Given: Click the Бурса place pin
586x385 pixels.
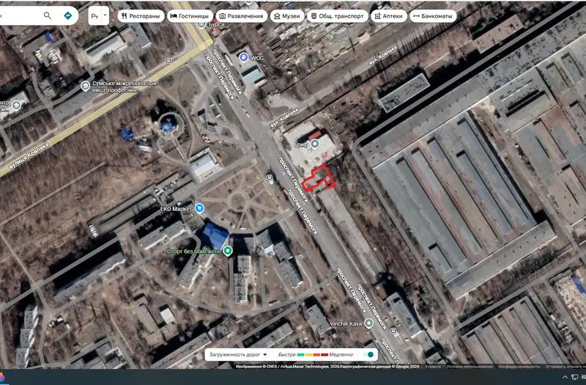Looking at the screenshot, I should coord(201,25).
